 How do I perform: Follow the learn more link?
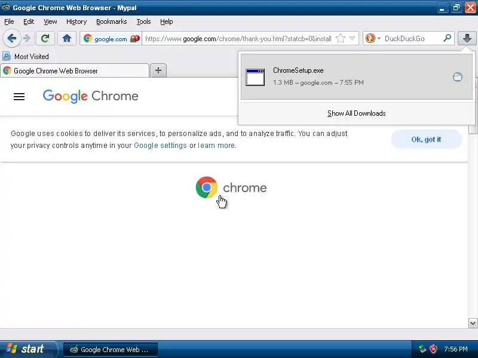216,146
